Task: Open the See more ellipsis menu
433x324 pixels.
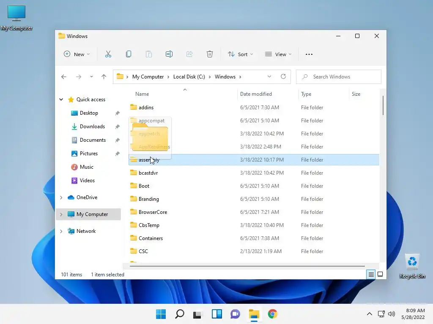Action: point(309,54)
